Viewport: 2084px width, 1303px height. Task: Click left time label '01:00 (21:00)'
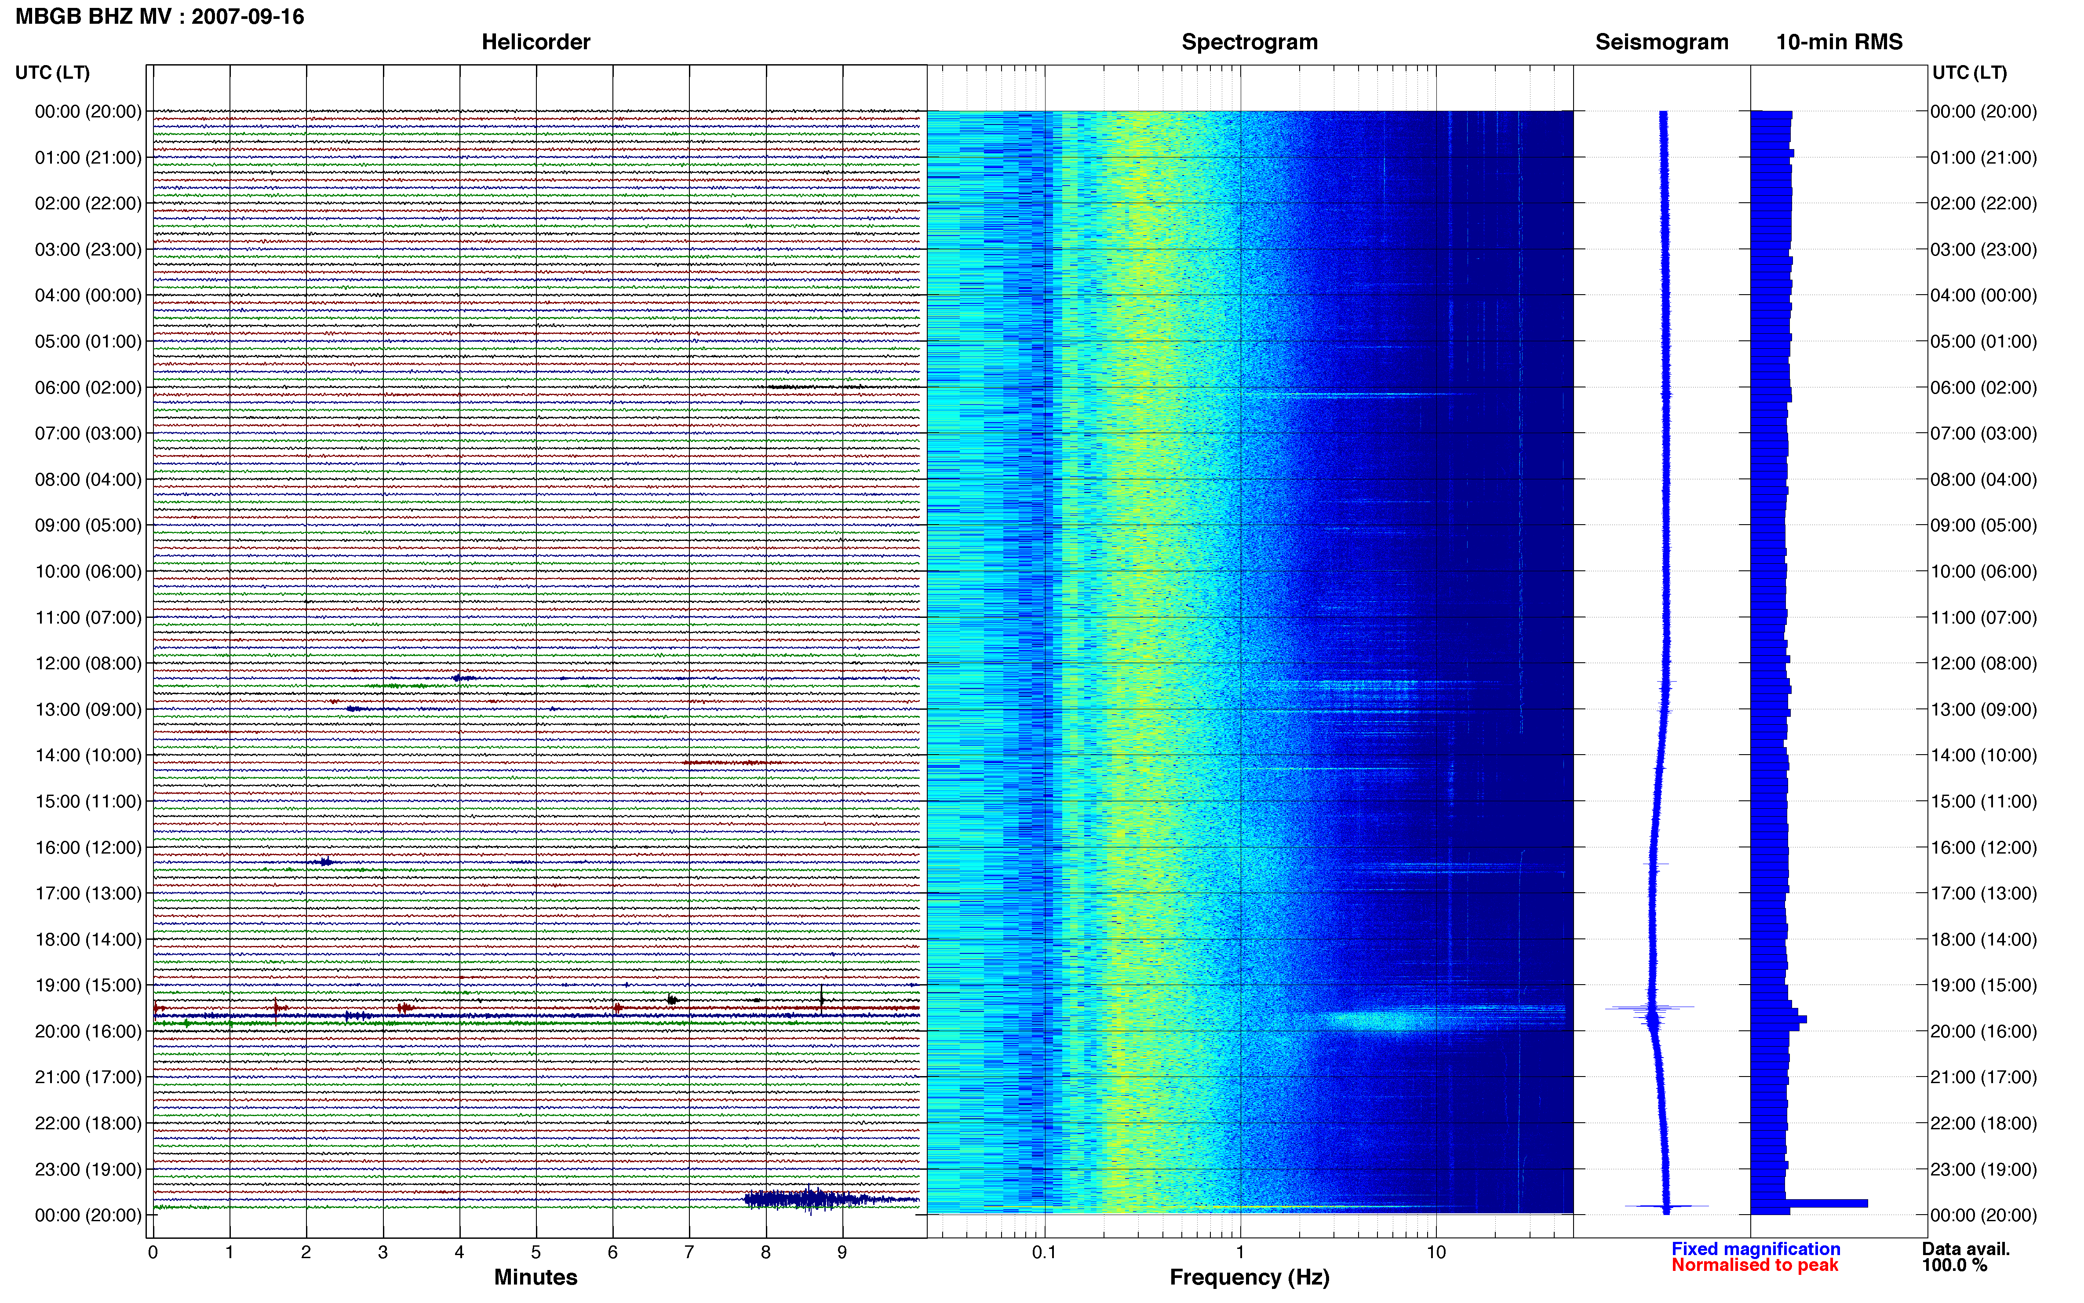(x=88, y=158)
